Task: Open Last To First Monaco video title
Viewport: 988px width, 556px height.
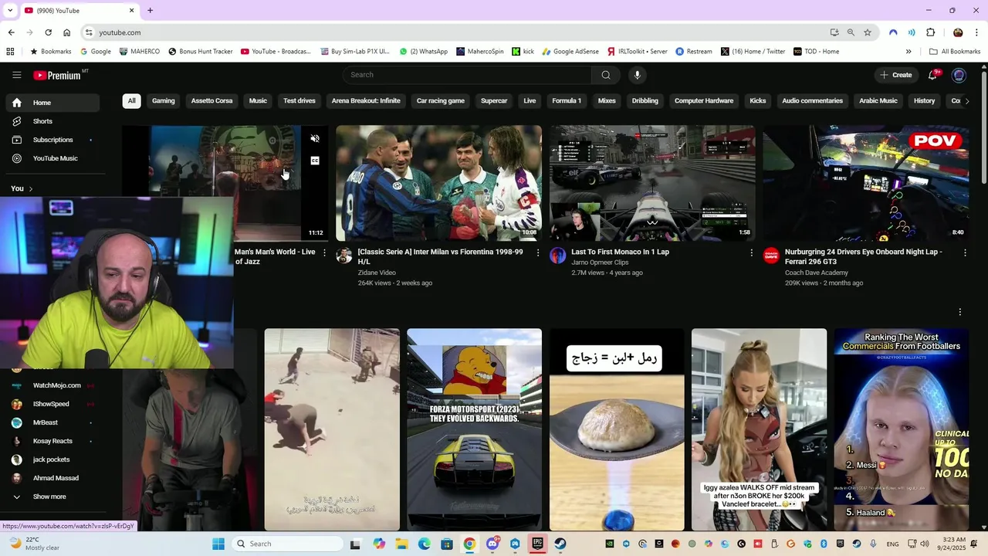Action: 620,252
